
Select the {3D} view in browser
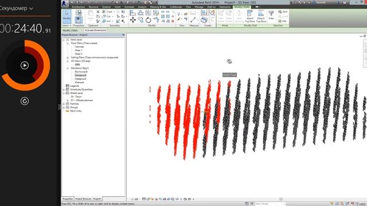[x=77, y=65]
